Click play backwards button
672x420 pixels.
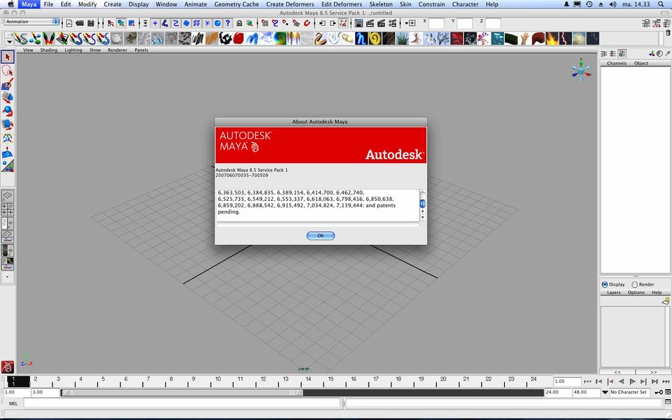coord(622,381)
